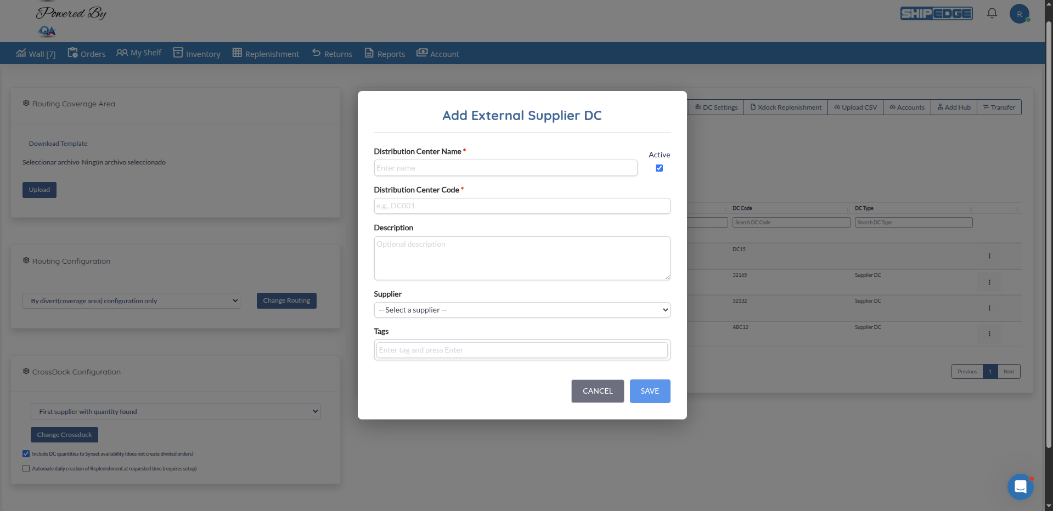Open the user avatar R menu
This screenshot has height=511, width=1053.
tap(1019, 14)
